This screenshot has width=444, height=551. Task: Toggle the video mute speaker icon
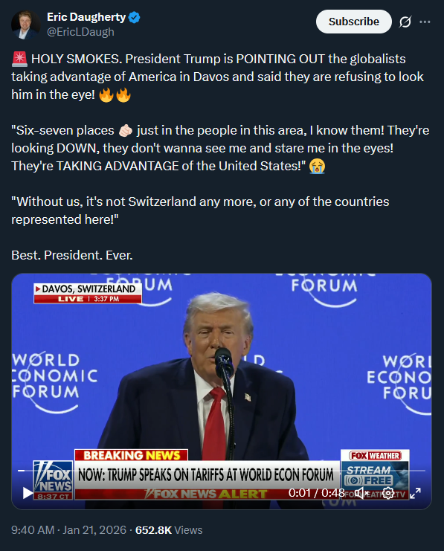click(x=360, y=493)
